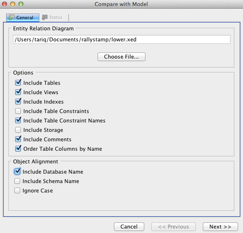The width and height of the screenshot is (243, 233).
Task: Minimize the dialog with yellow button
Action: 13,4
